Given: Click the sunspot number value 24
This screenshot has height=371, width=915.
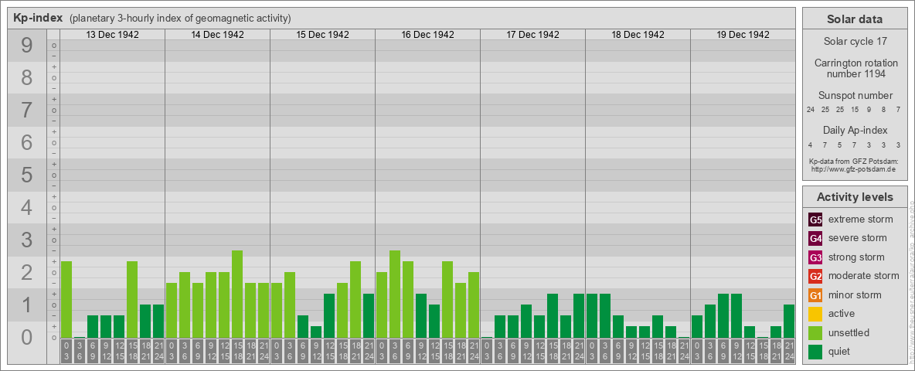Looking at the screenshot, I should point(811,110).
